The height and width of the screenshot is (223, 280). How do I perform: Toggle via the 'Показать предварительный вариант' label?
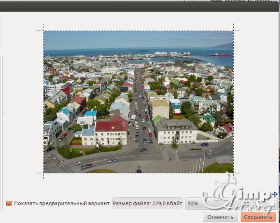tap(62, 203)
